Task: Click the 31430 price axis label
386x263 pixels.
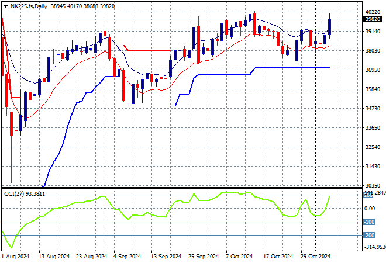Action: [373, 167]
